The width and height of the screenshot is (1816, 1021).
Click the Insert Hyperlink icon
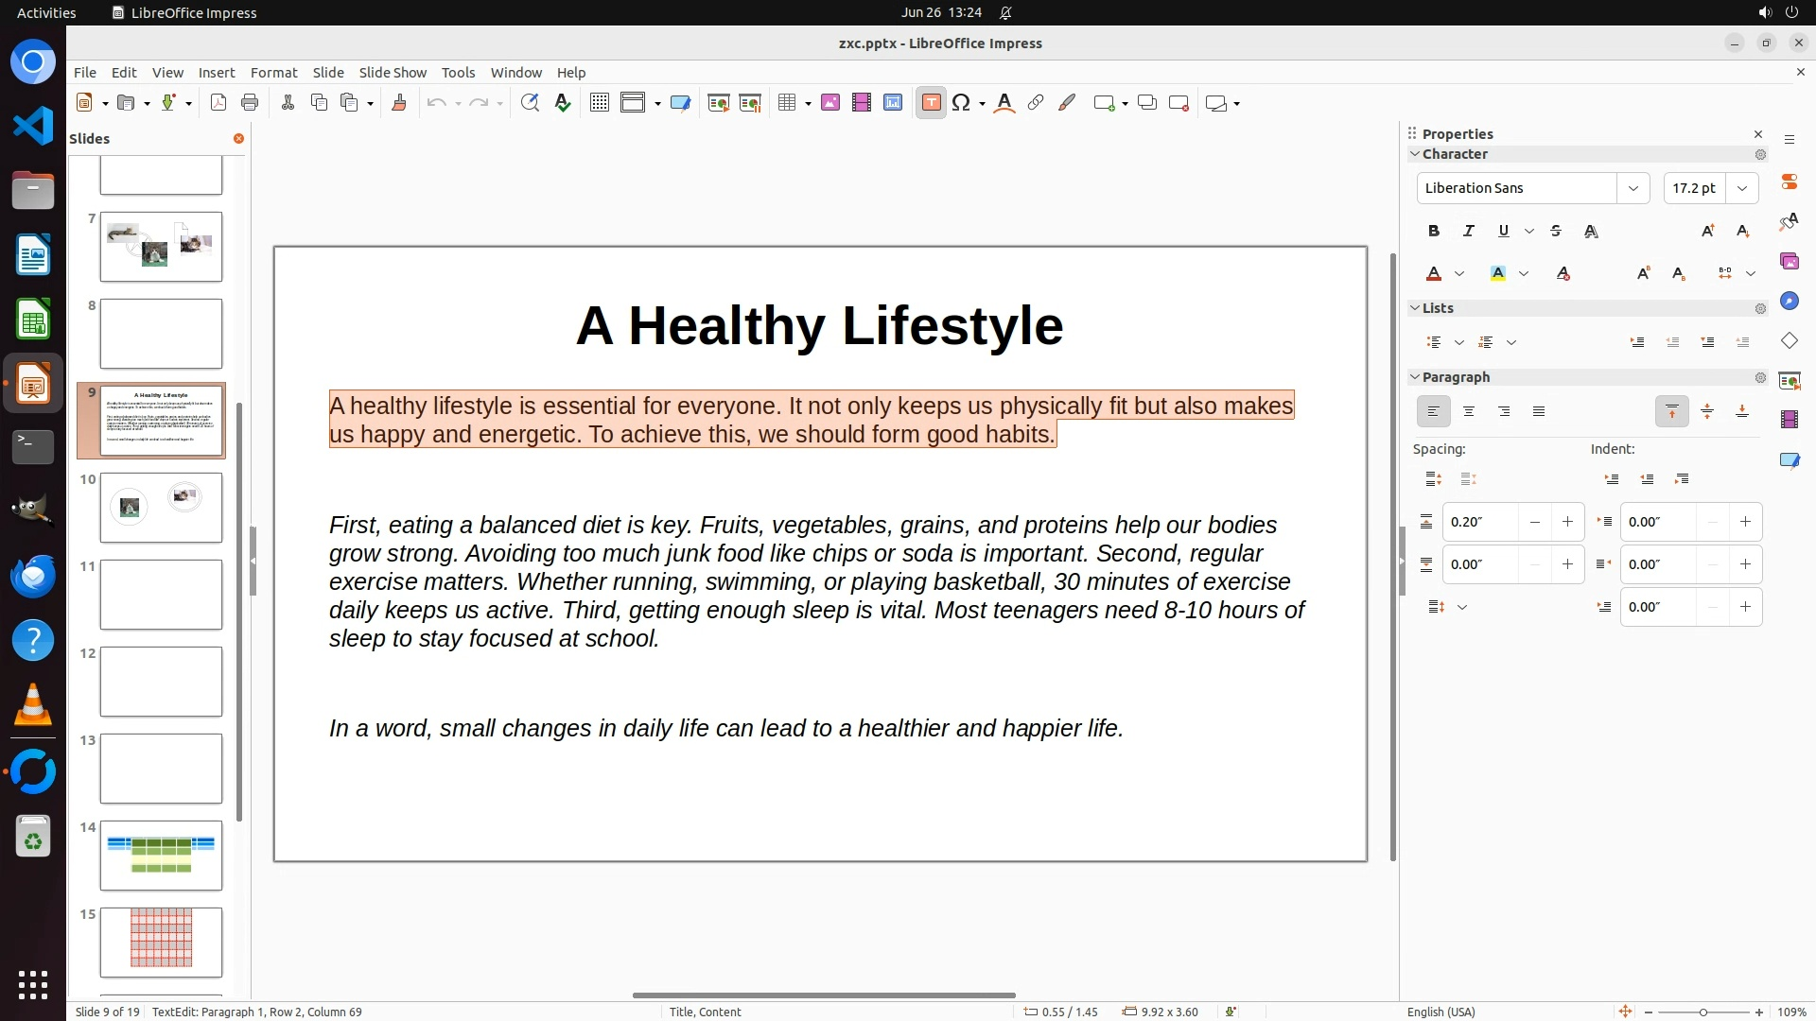1036,103
